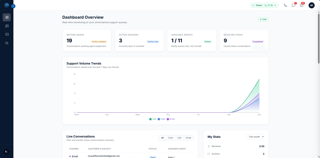Image resolution: width=320 pixels, height=158 pixels.
Task: Open the Dashboard grid icon in sidebar
Action: [7, 17]
